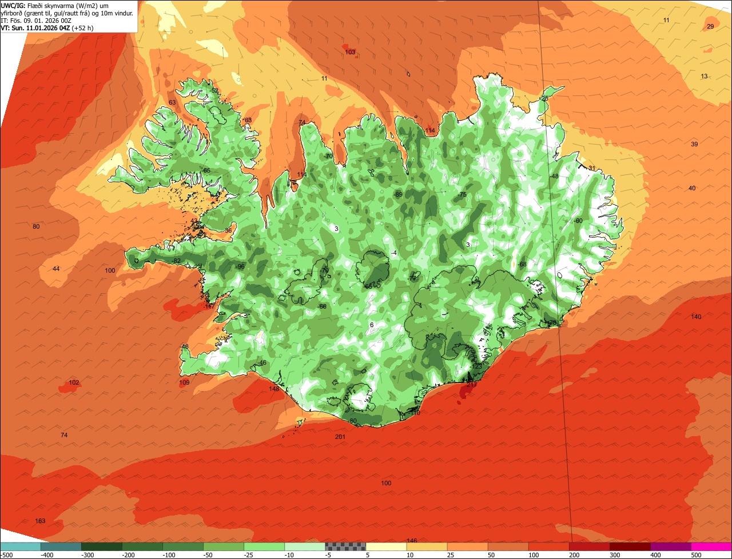732x559 pixels.
Task: Click the '-89' value on the map
Action: [398, 194]
